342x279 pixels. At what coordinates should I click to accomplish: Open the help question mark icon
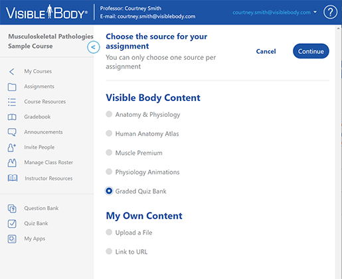tap(330, 12)
